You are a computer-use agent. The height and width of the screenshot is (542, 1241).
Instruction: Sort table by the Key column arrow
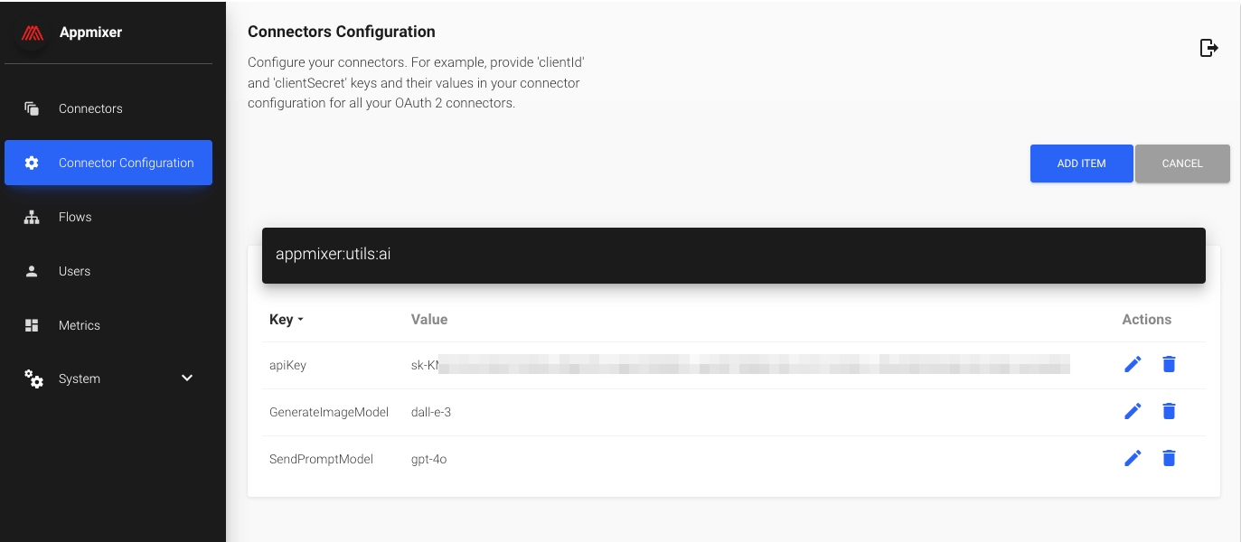coord(300,320)
